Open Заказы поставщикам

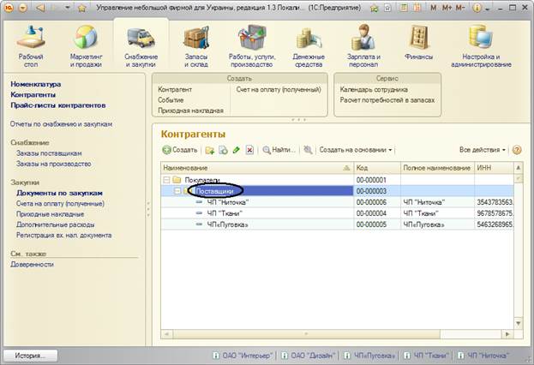49,153
